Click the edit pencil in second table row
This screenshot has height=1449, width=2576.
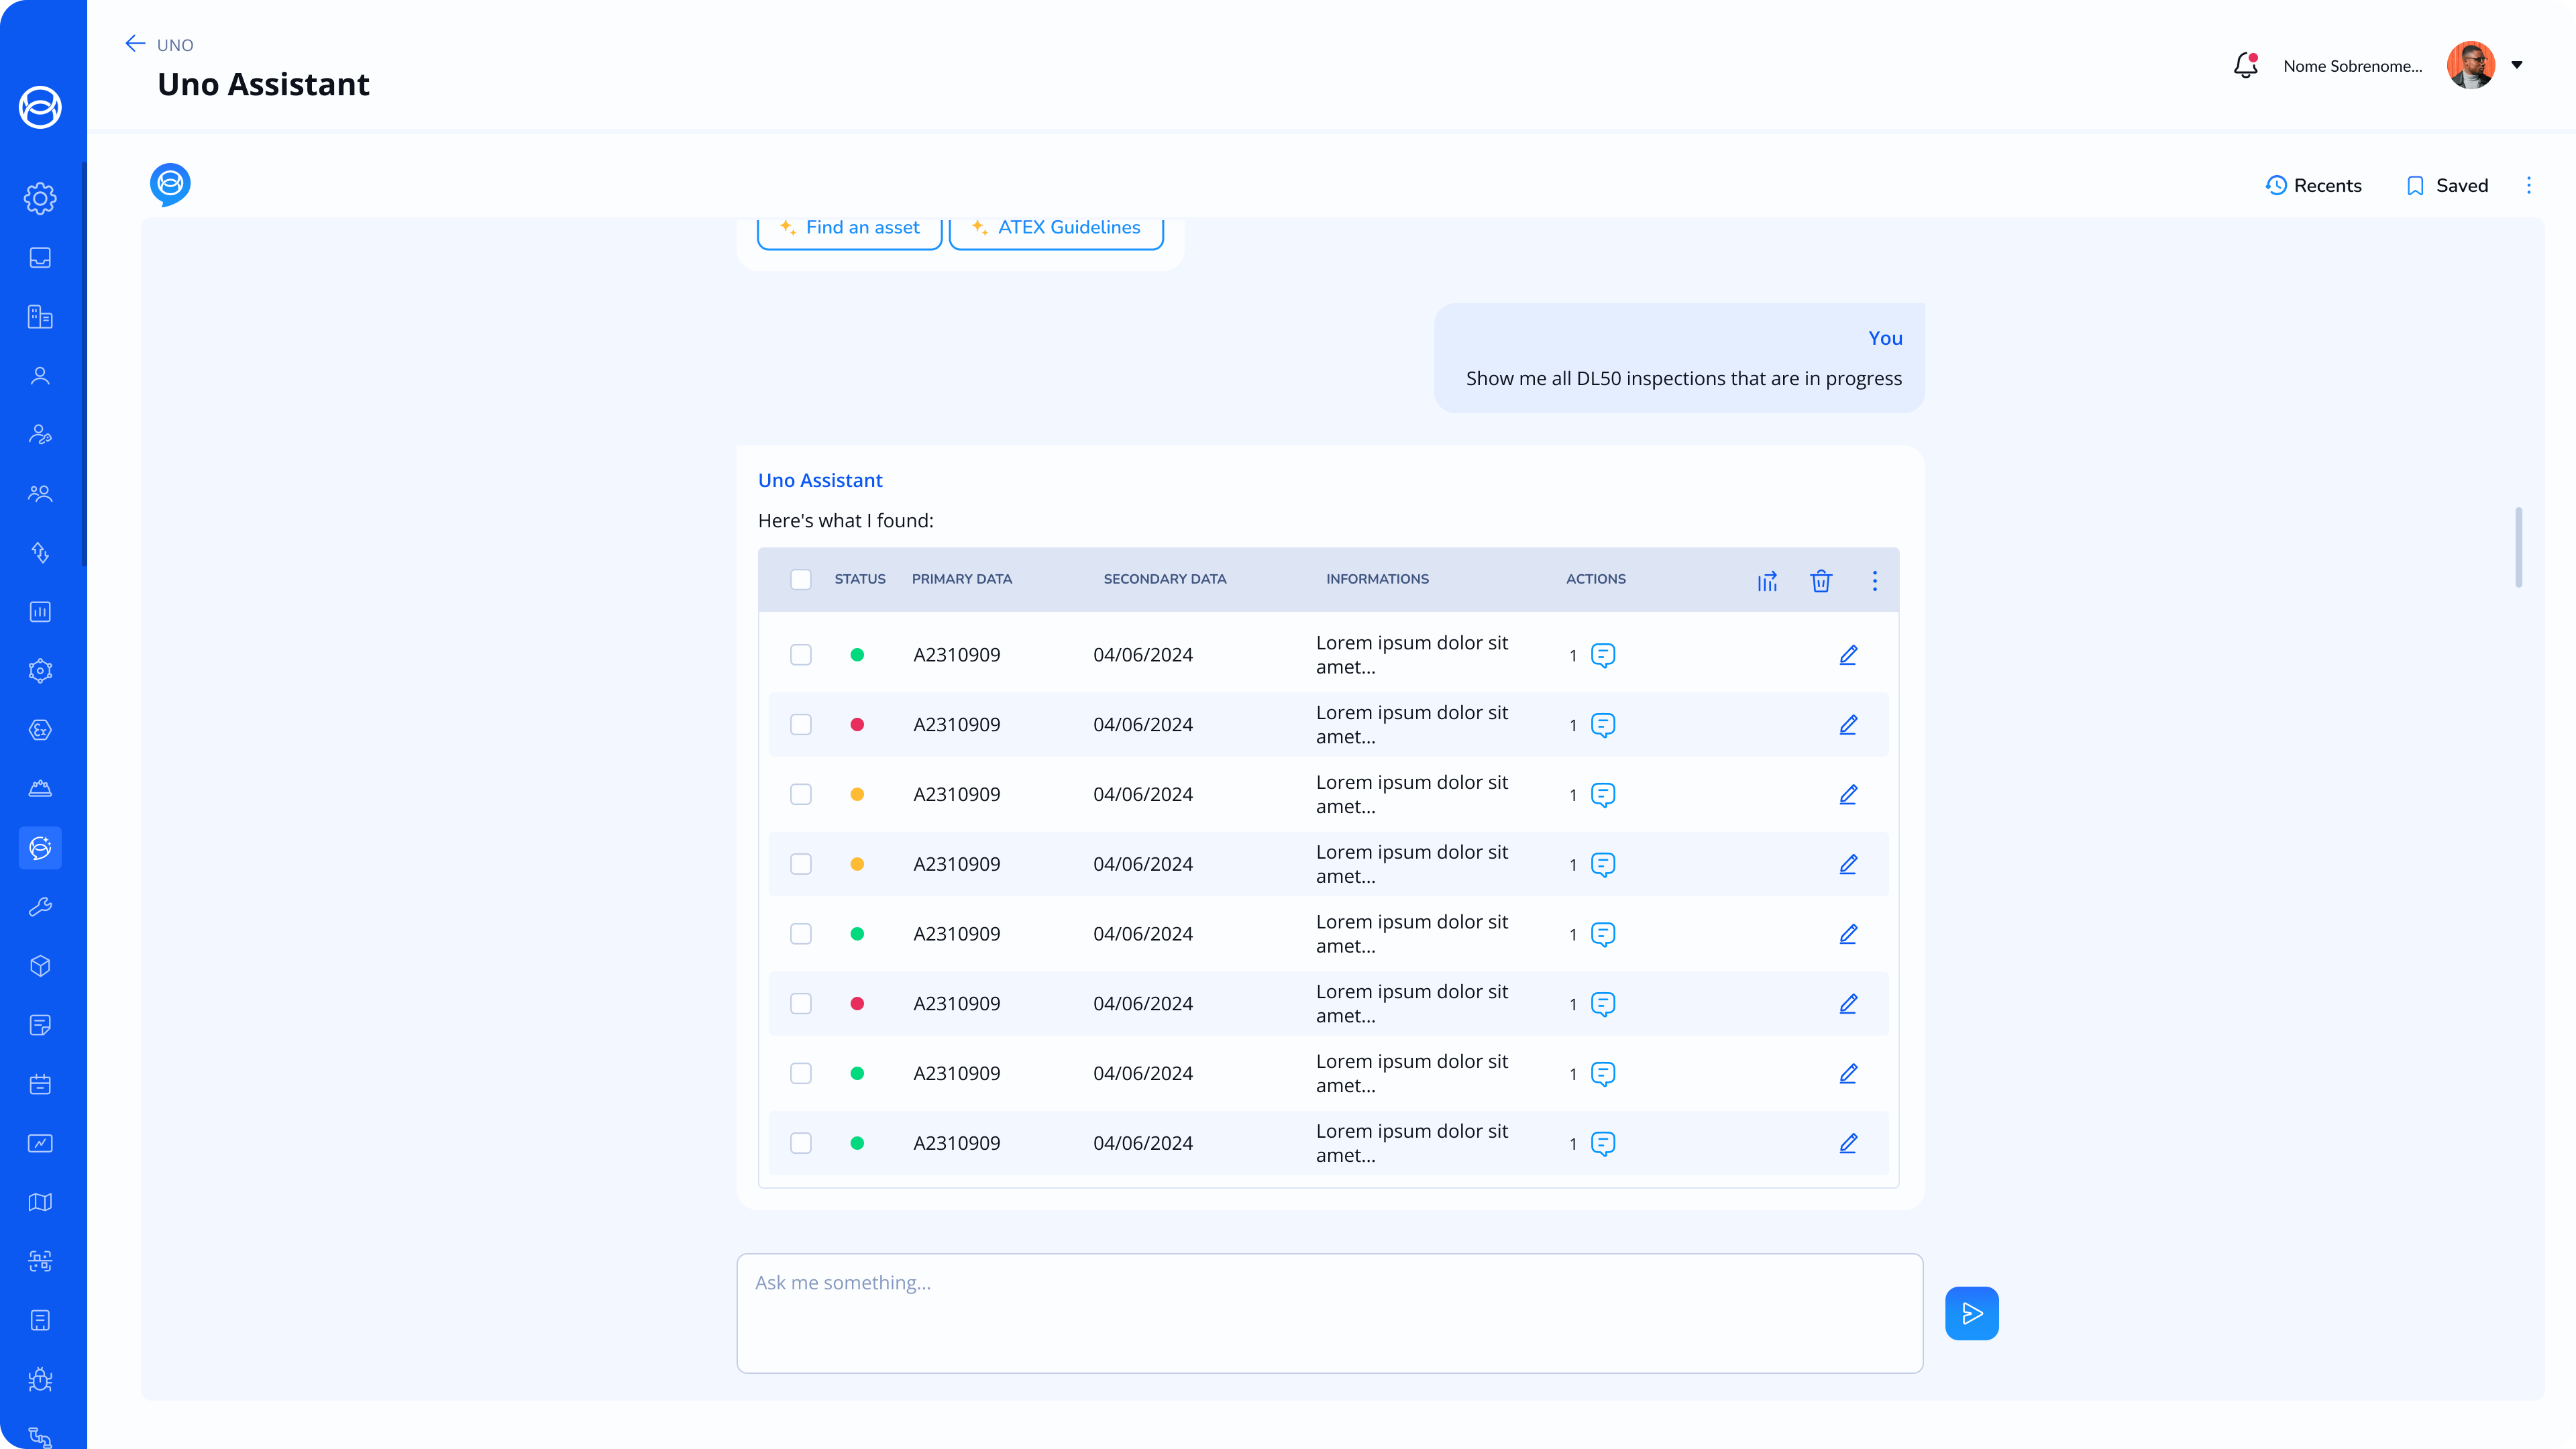pyautogui.click(x=1848, y=725)
